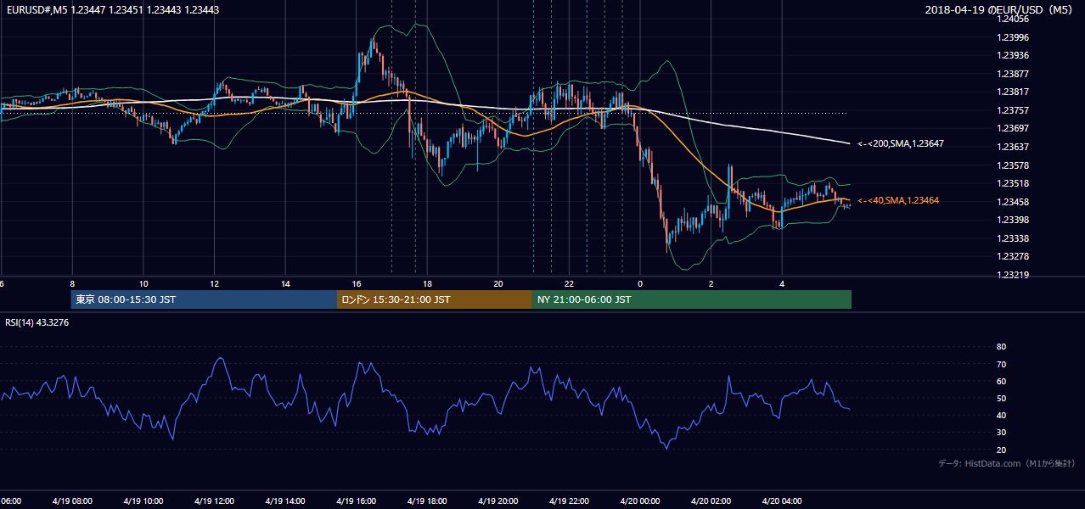Click hour label 22 under the price chart
This screenshot has width=1085, height=509.
(569, 284)
